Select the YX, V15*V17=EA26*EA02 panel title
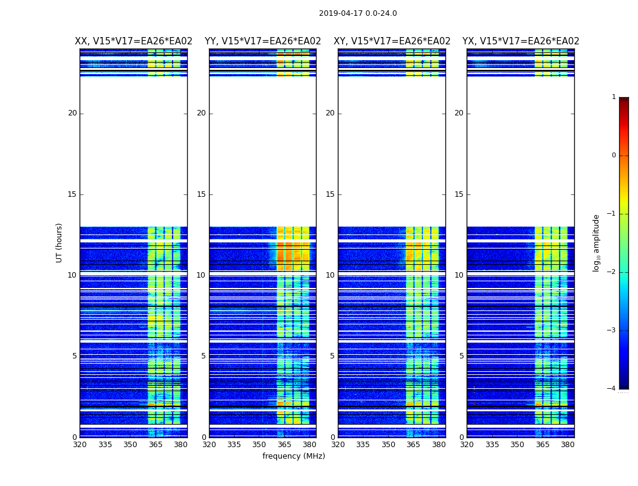The height and width of the screenshot is (486, 638). point(520,41)
